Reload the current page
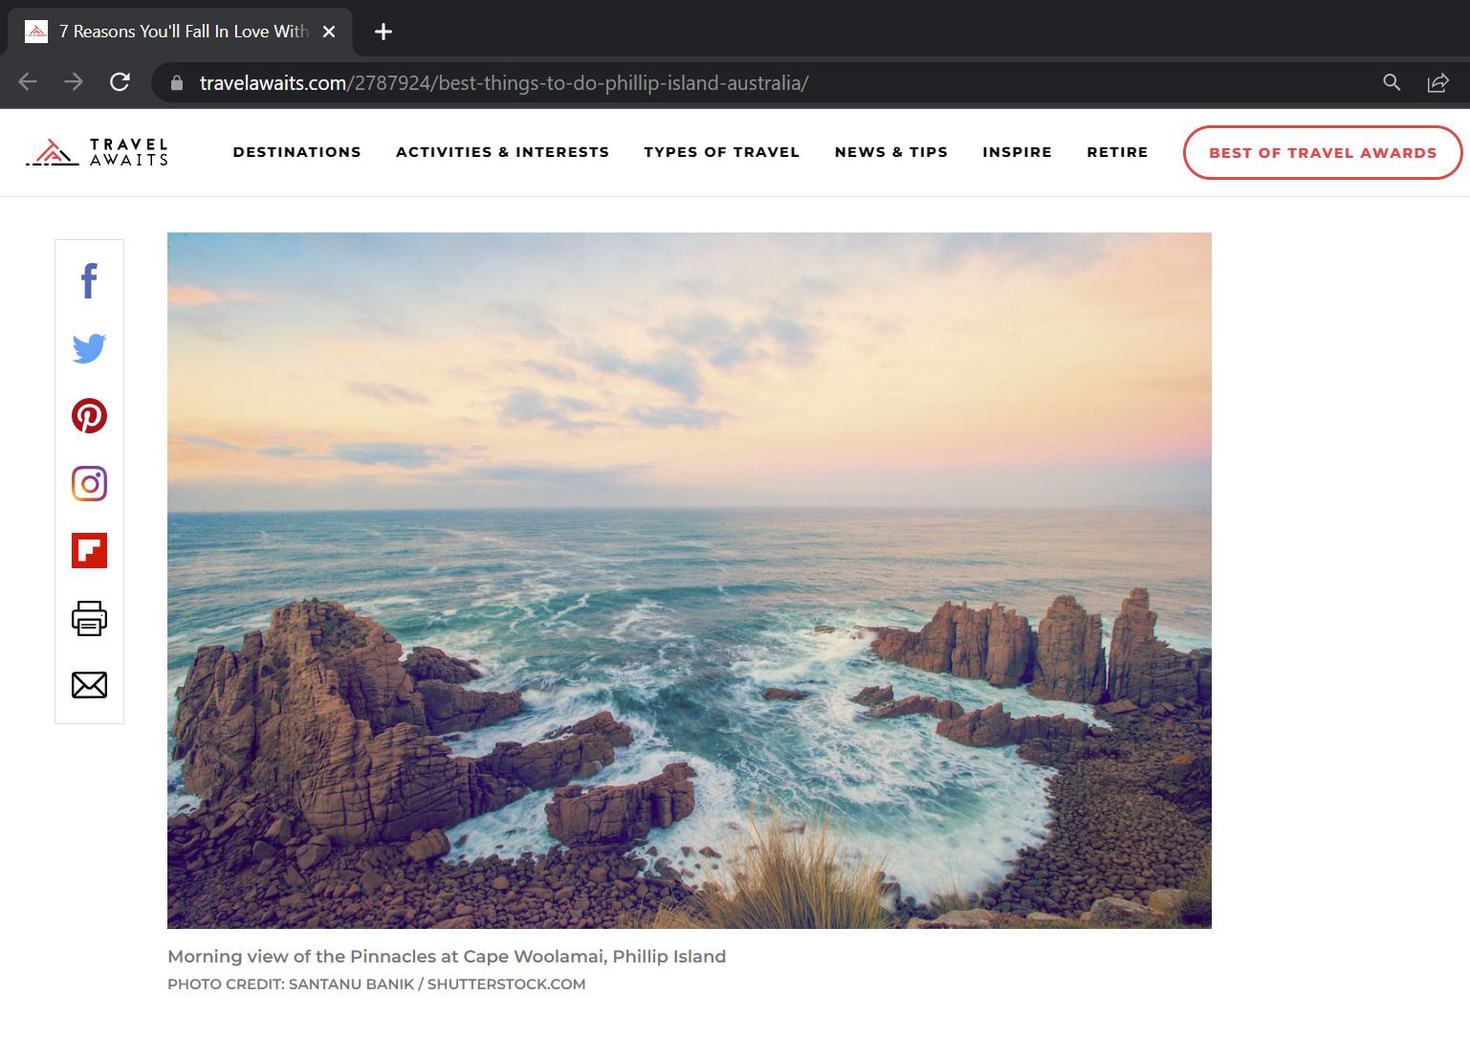1470x1060 pixels. click(x=120, y=82)
